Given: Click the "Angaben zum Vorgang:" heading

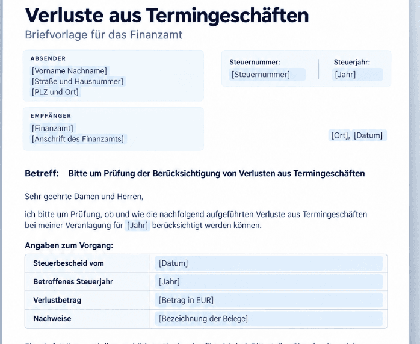Looking at the screenshot, I should tap(69, 245).
